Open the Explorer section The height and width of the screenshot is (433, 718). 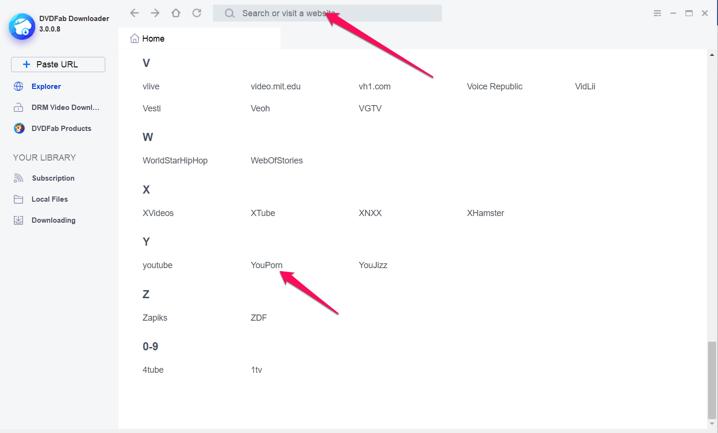click(46, 87)
